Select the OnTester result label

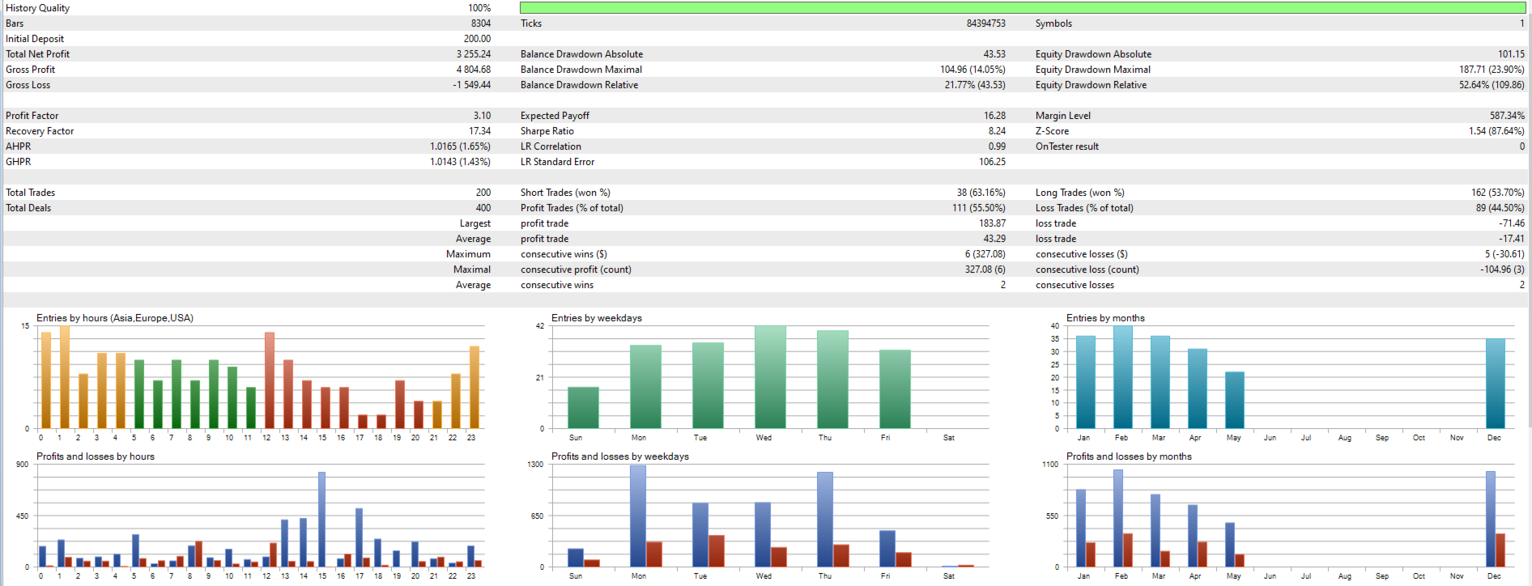pos(1067,146)
